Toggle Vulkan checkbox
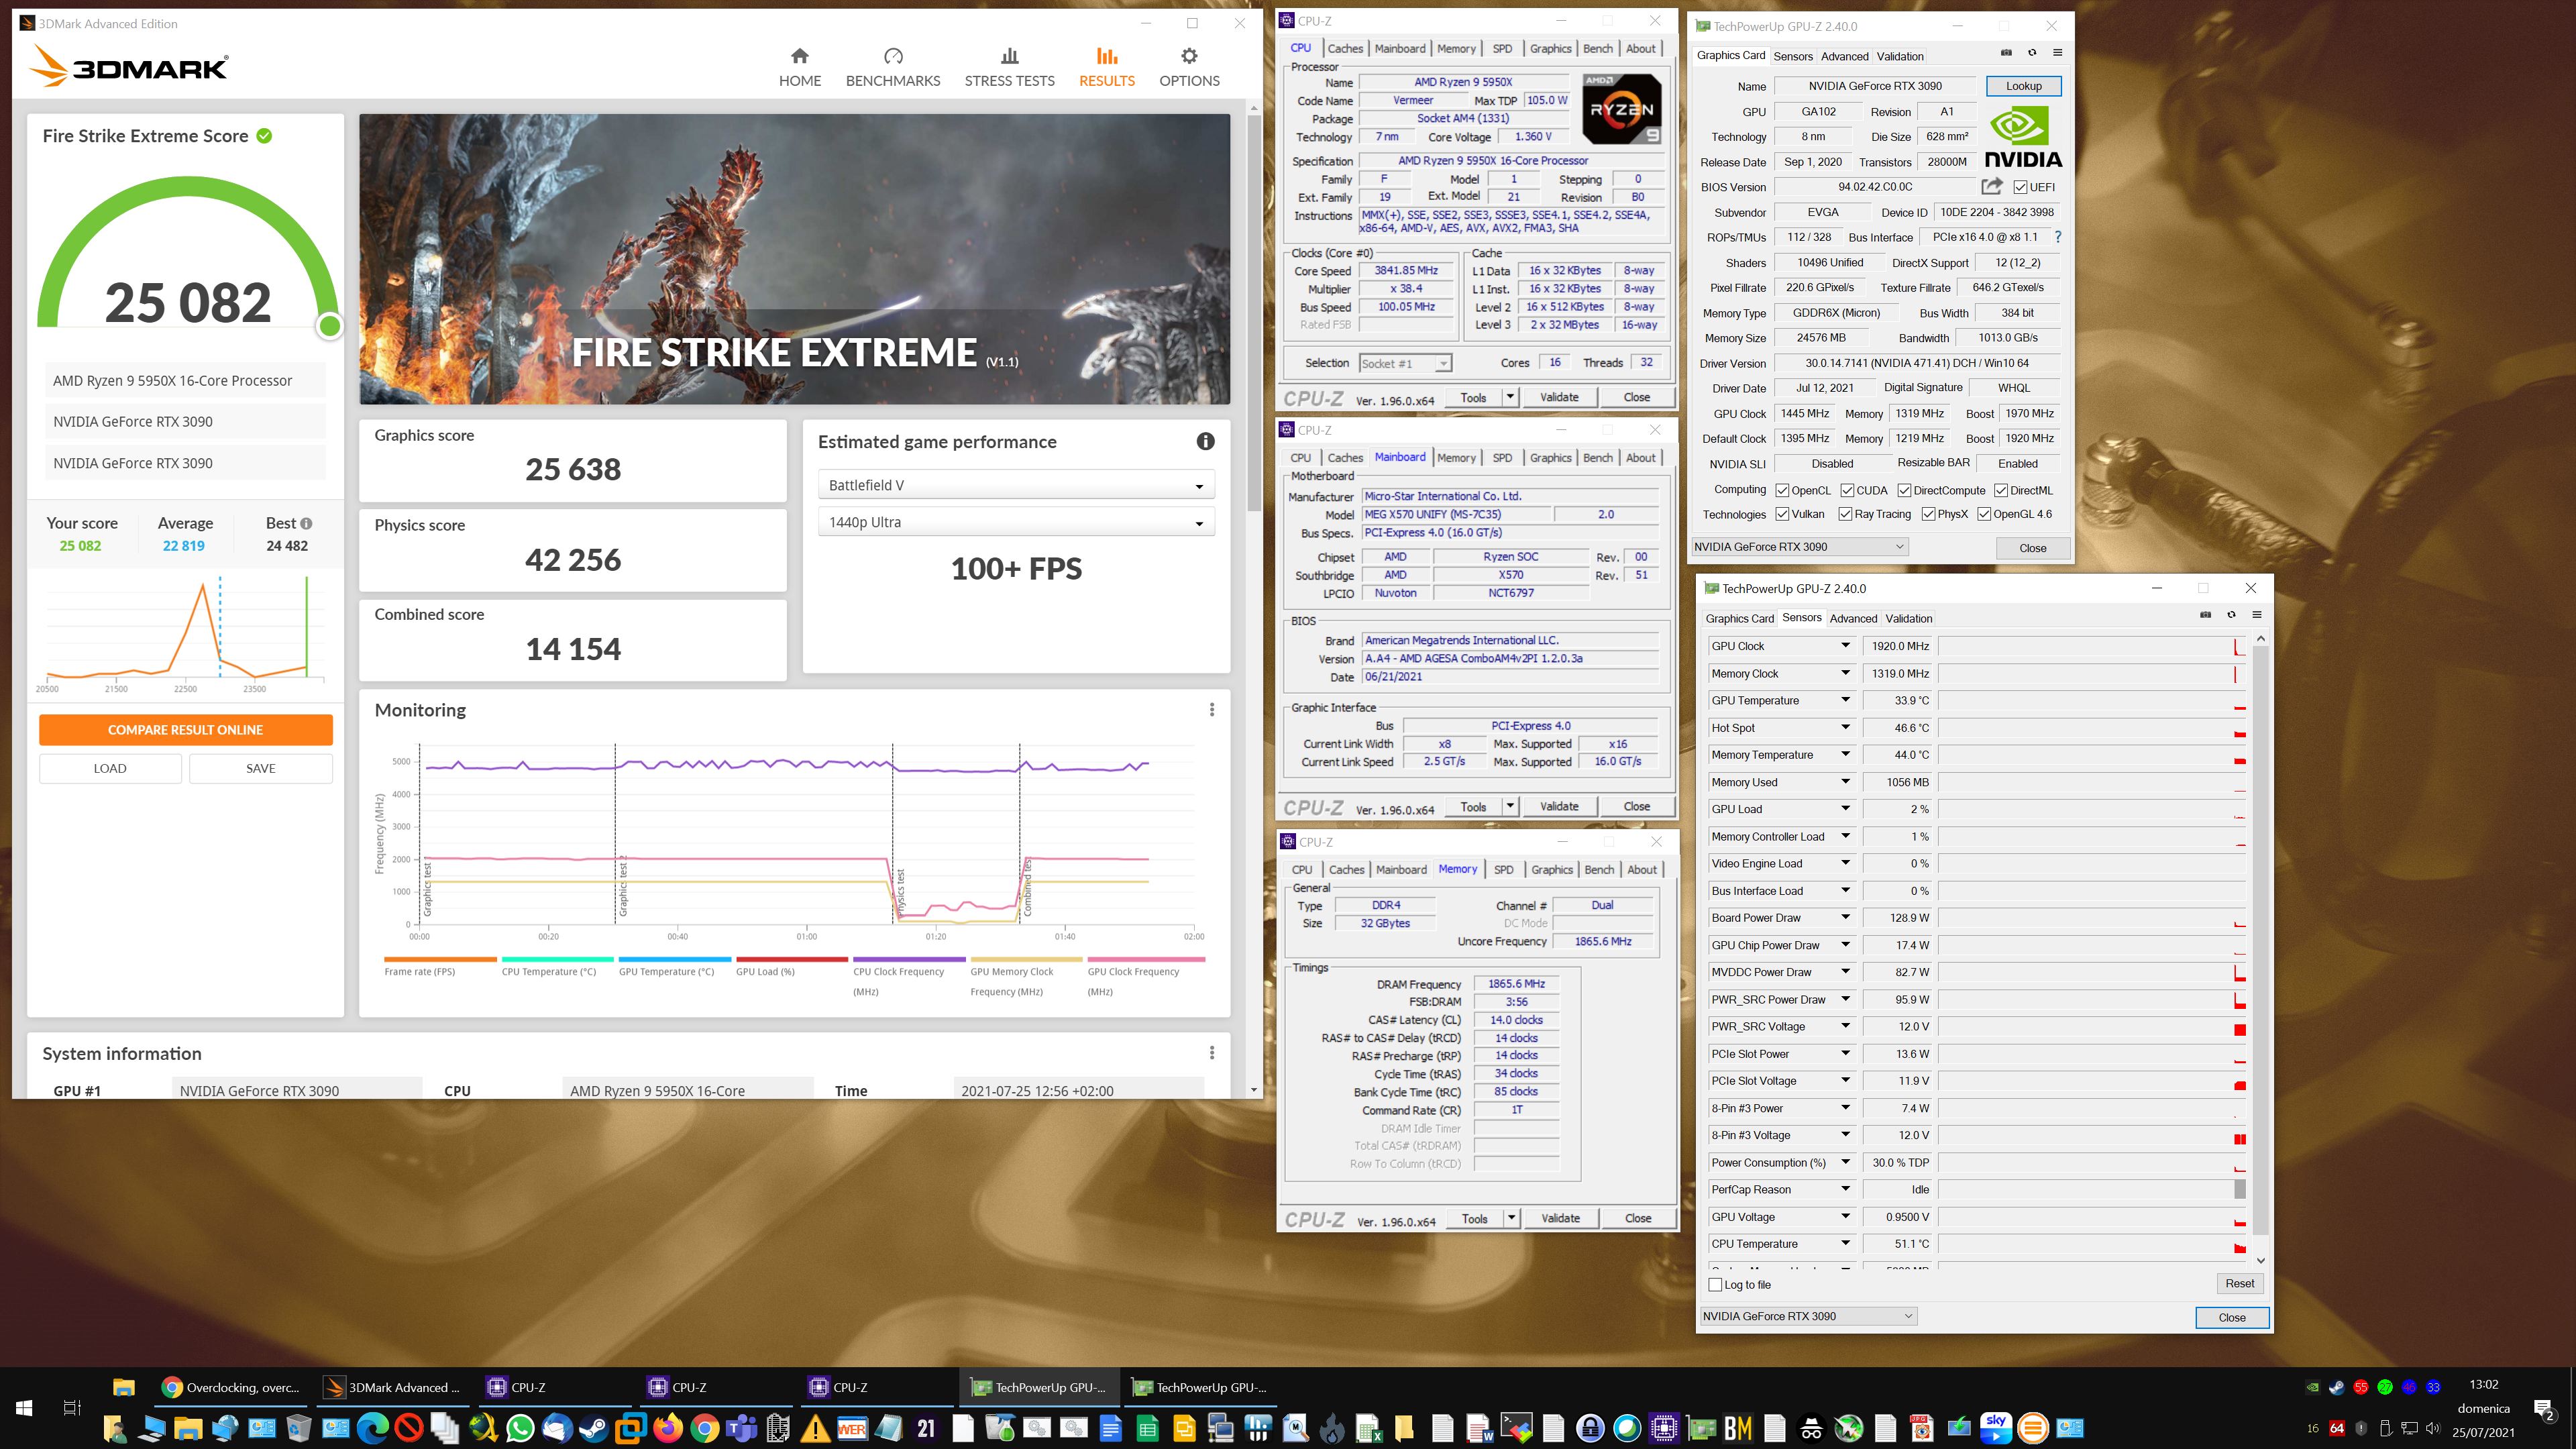Image resolution: width=2576 pixels, height=1449 pixels. click(x=1782, y=514)
